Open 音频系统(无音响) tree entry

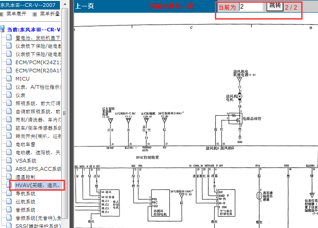[x=38, y=218]
